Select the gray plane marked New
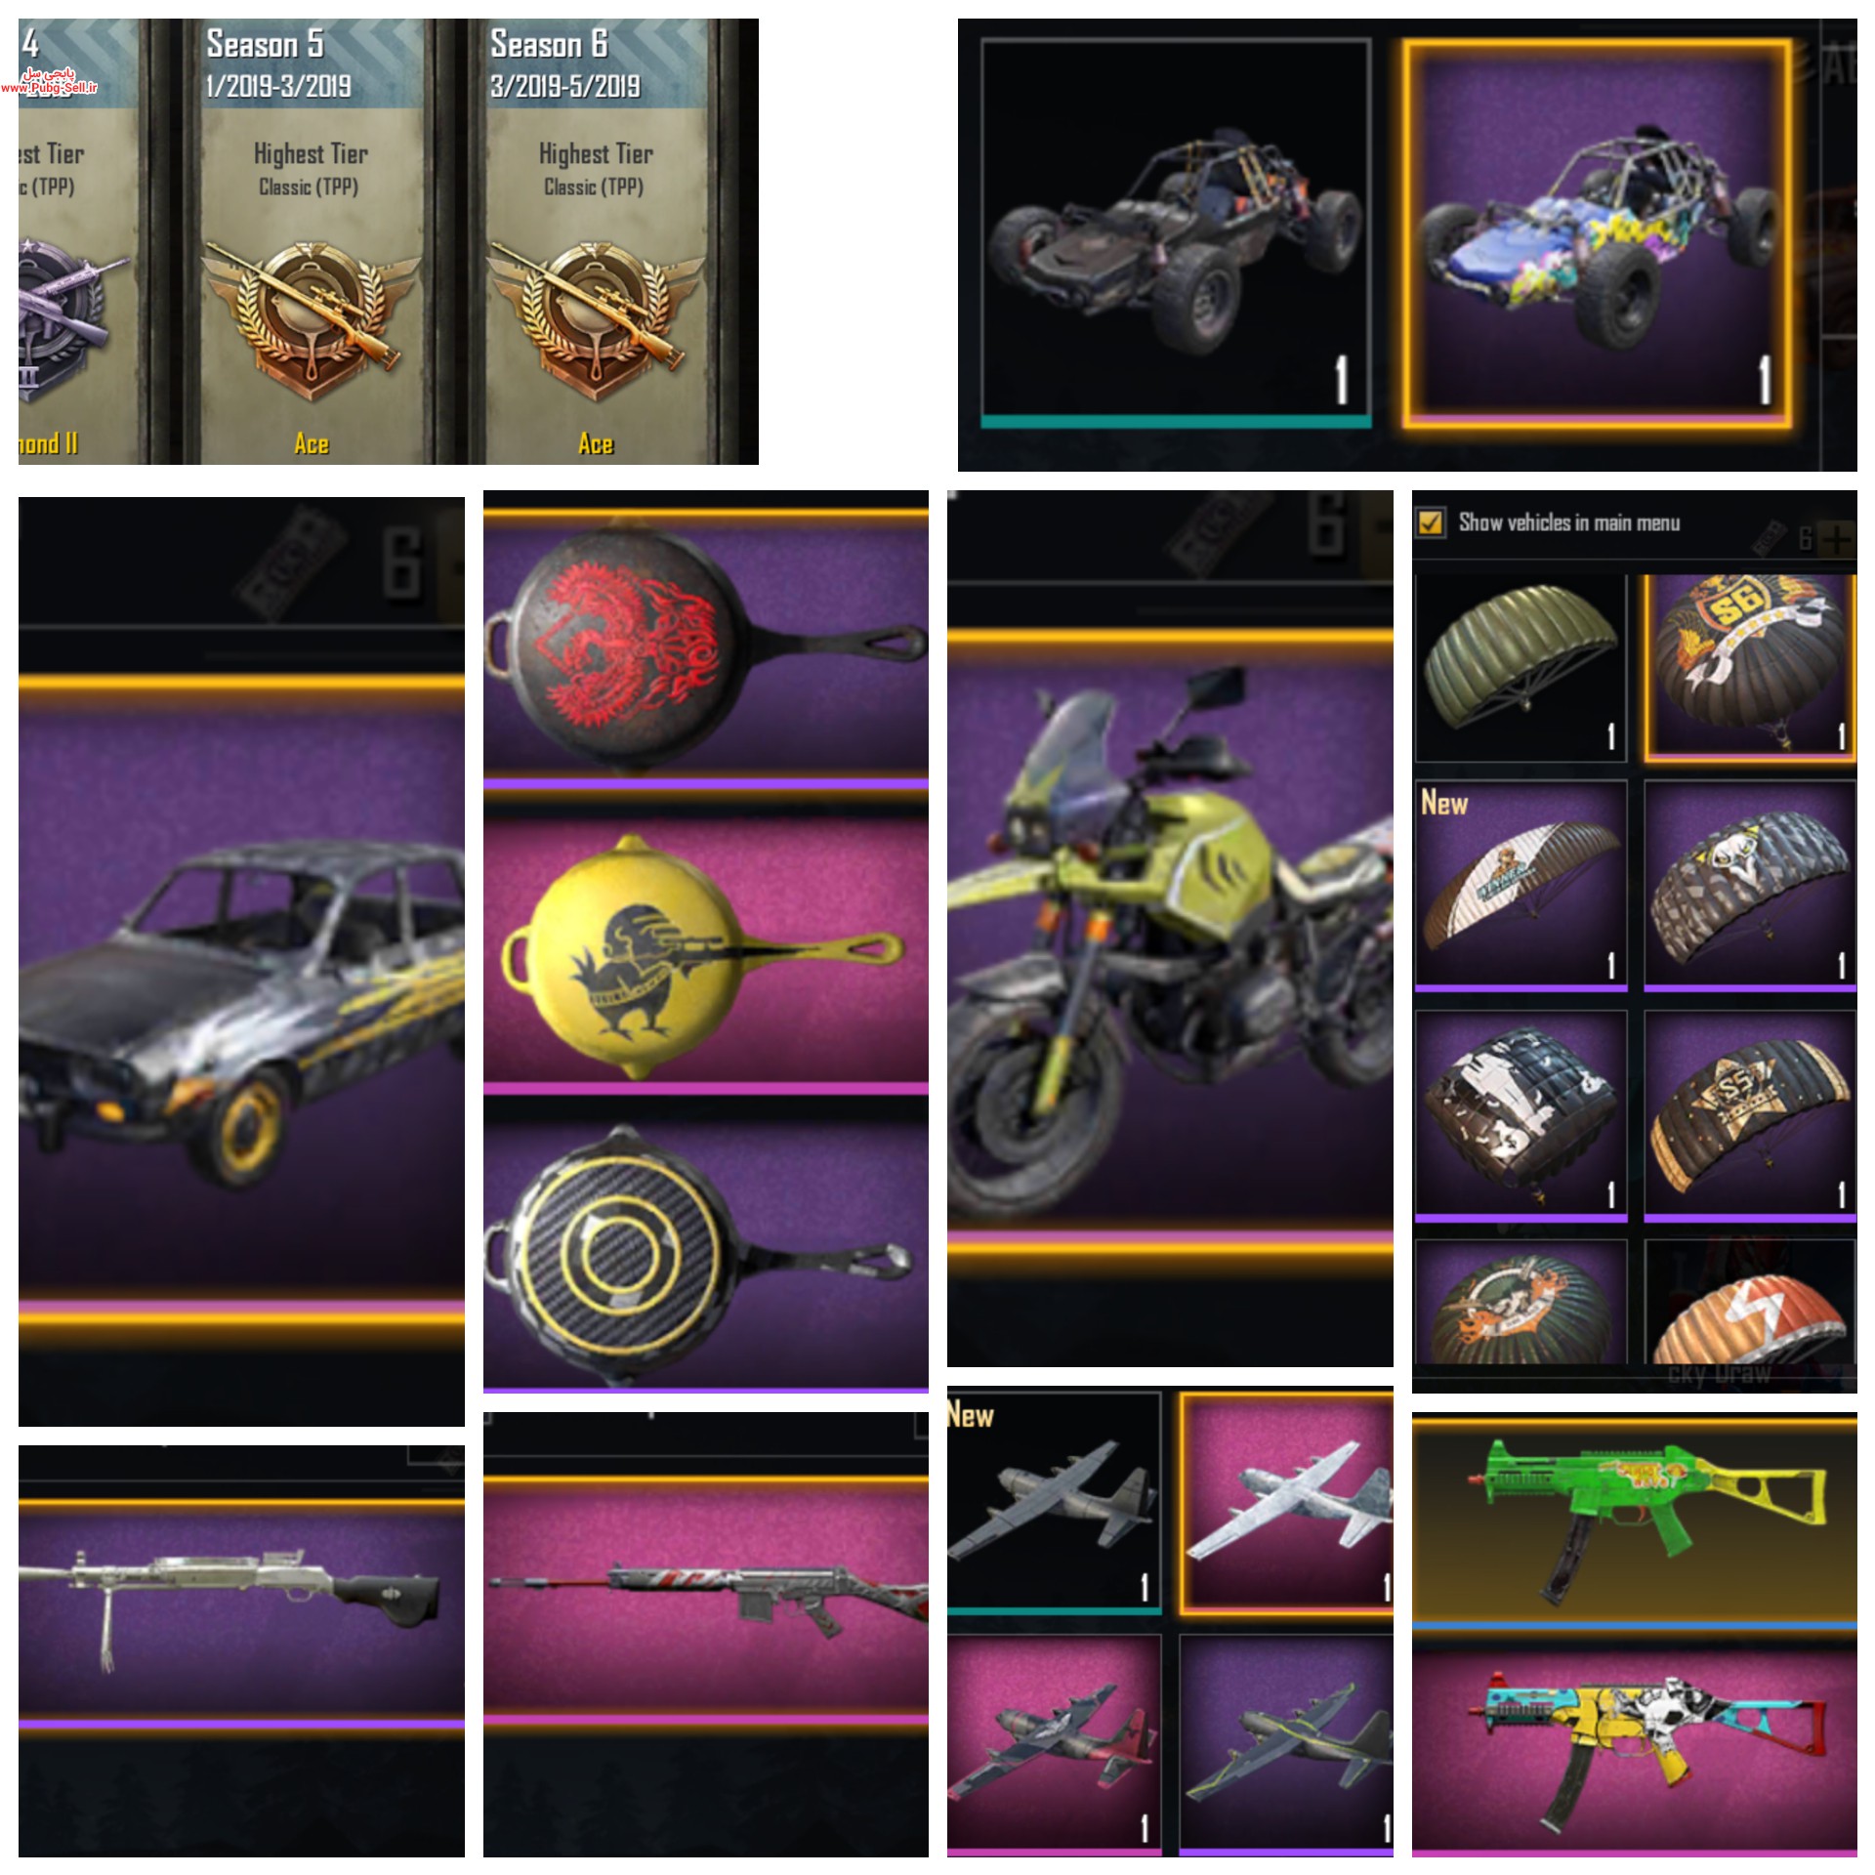The image size is (1875, 1875). pos(1054,1505)
